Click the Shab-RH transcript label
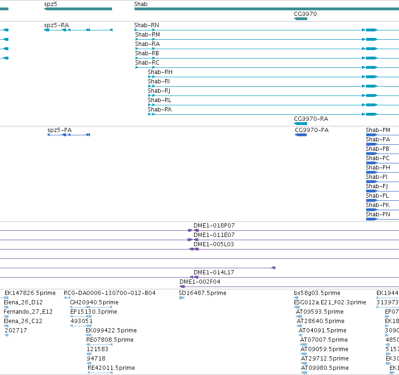This screenshot has height=375, width=399. [x=160, y=72]
